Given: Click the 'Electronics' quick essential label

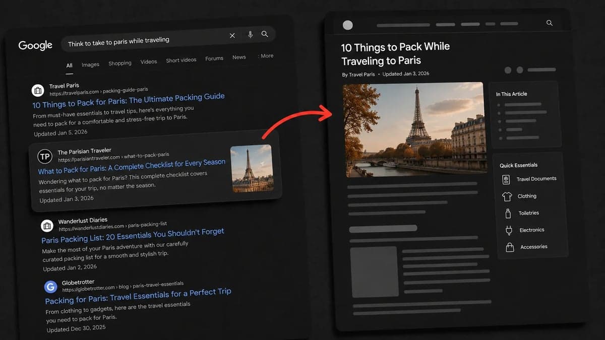Looking at the screenshot, I should (x=532, y=230).
